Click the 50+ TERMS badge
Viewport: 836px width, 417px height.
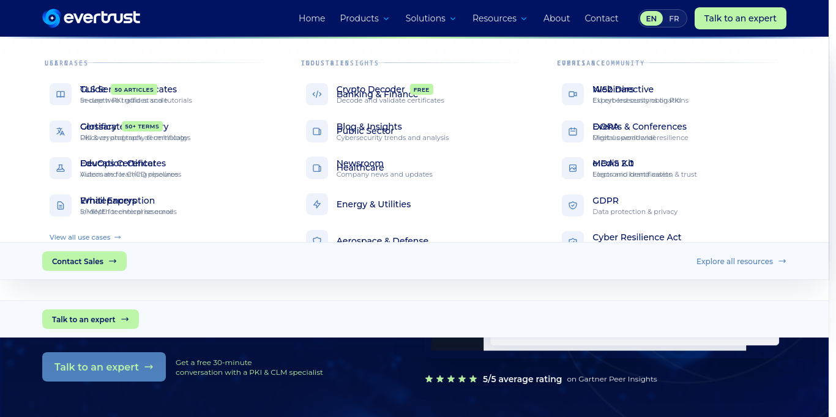click(x=142, y=127)
